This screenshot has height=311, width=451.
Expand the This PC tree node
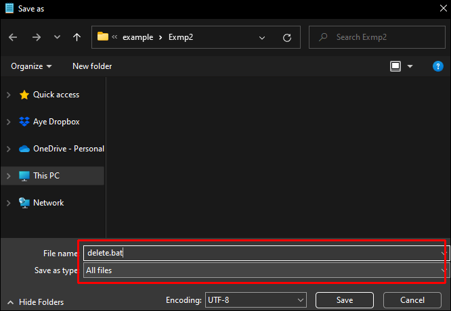point(9,176)
